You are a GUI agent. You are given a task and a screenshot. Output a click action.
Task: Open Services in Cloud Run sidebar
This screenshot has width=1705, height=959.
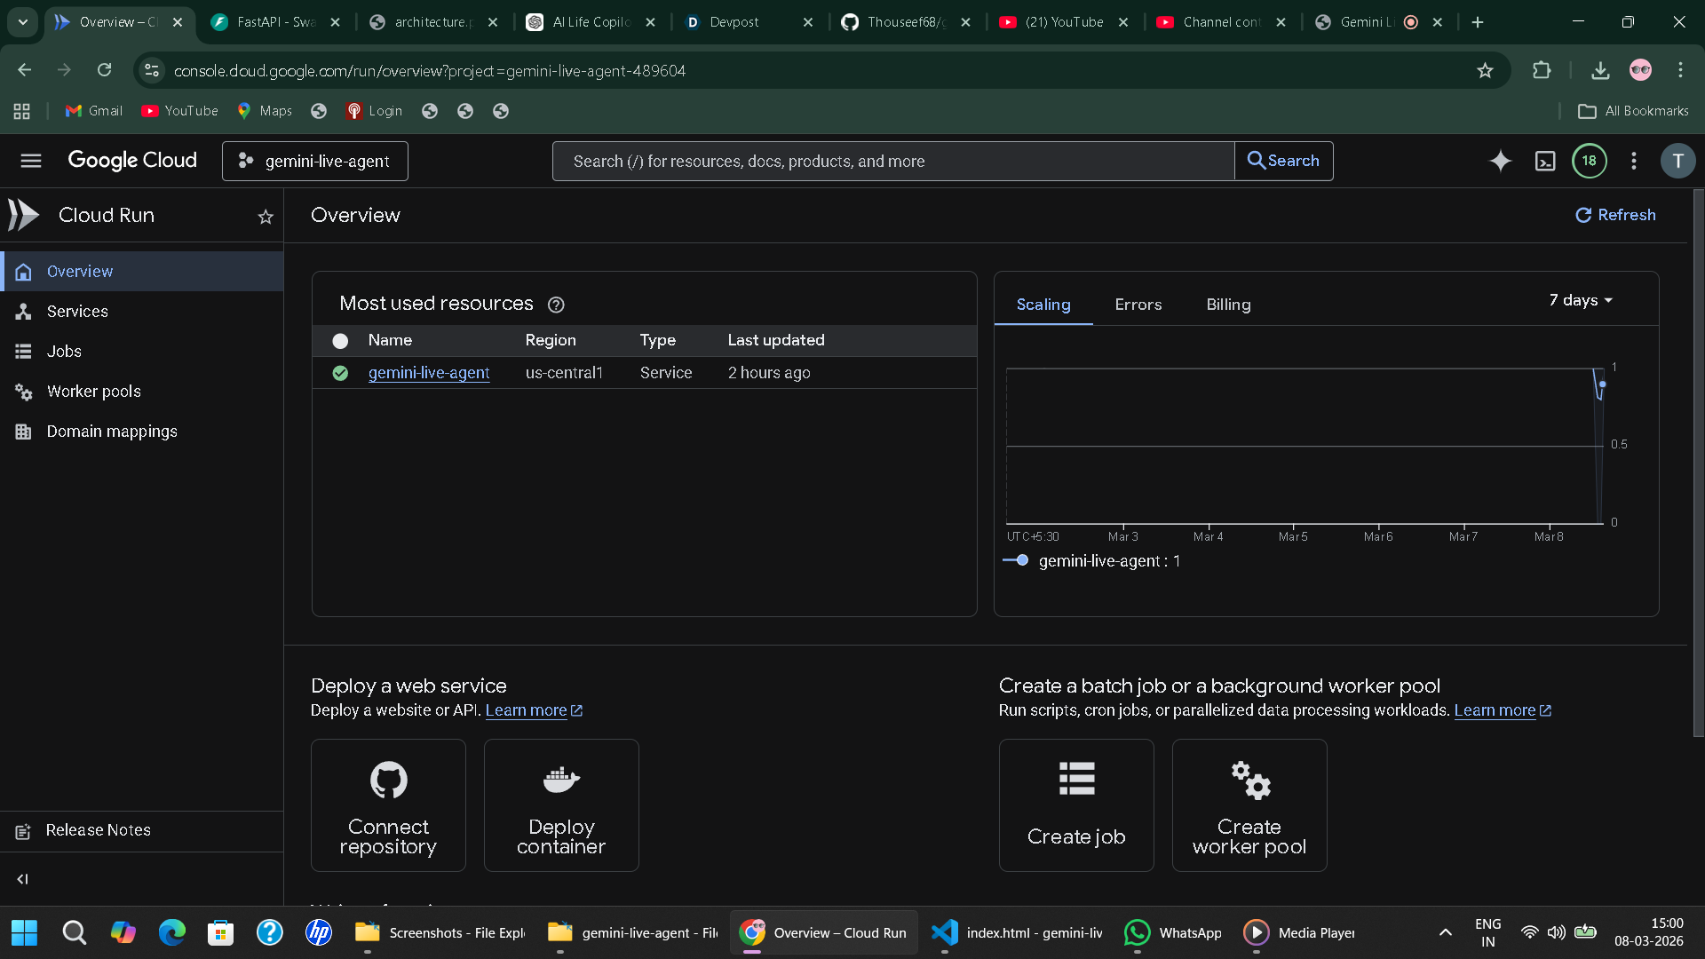tap(77, 312)
